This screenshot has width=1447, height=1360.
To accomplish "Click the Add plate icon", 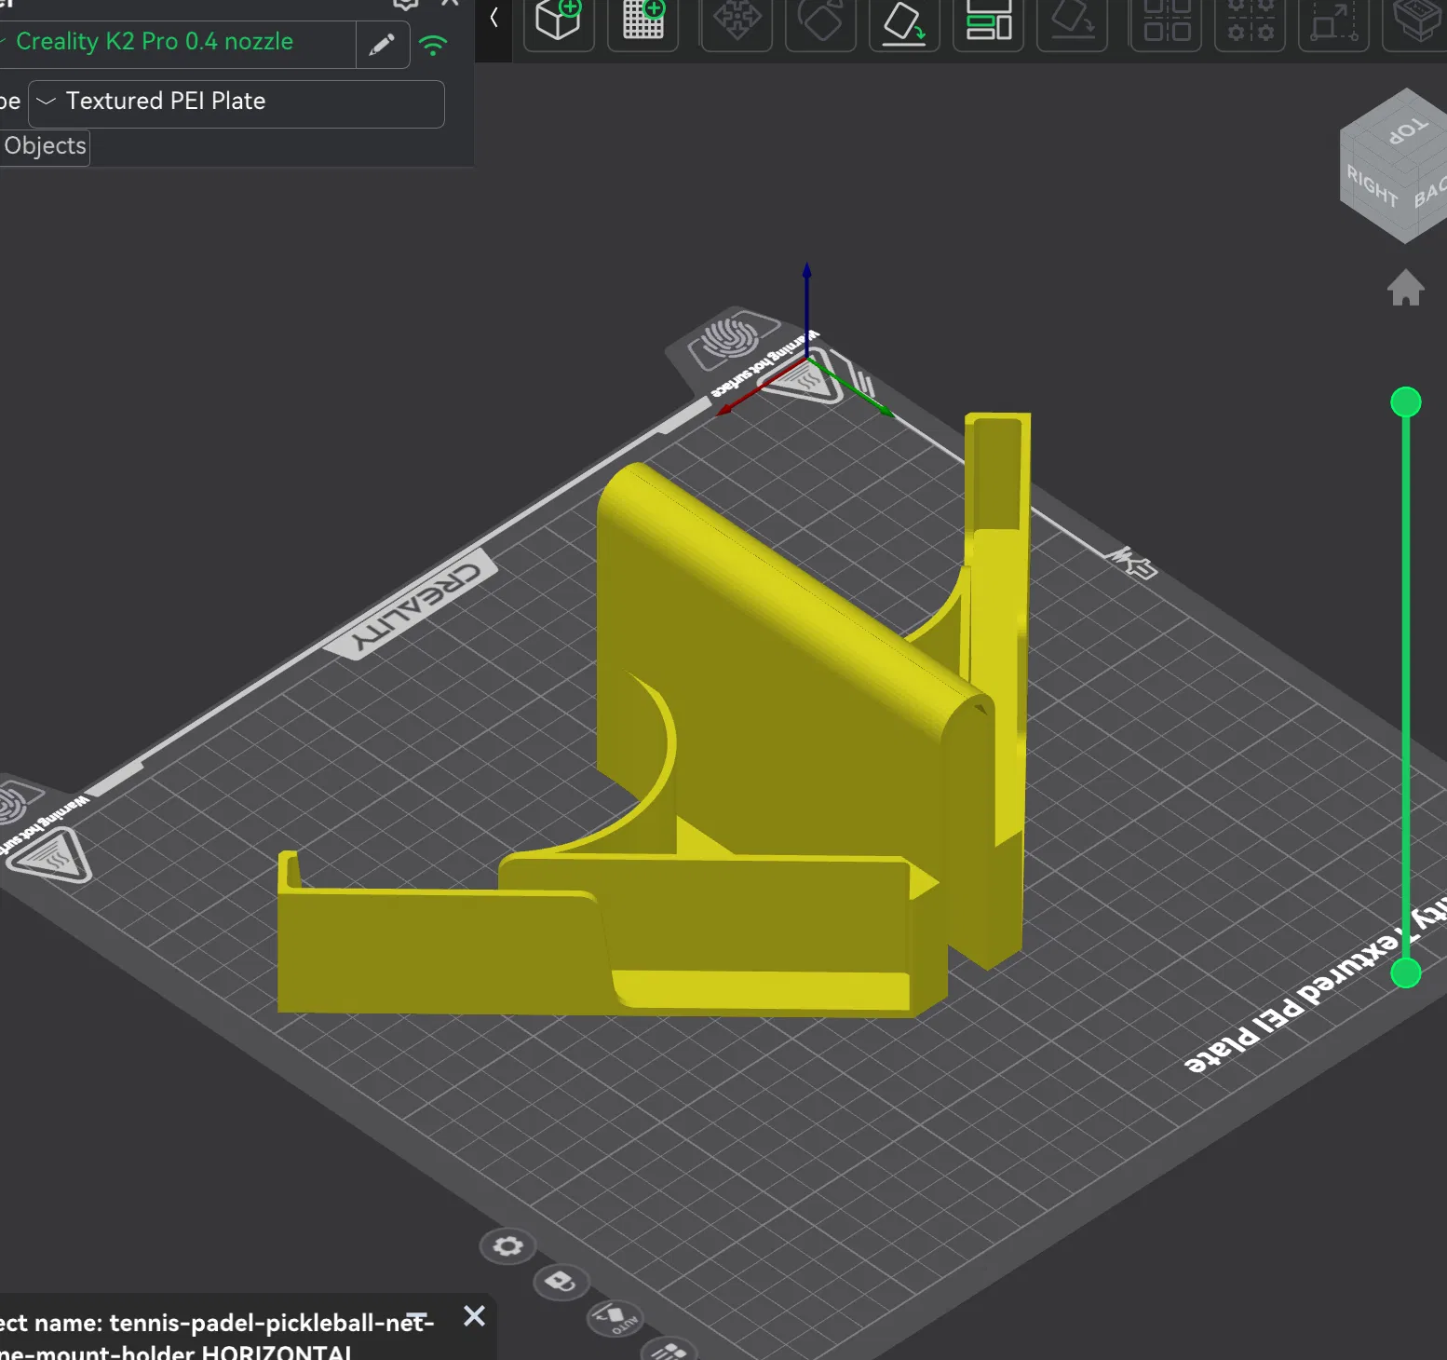I will click(x=643, y=20).
